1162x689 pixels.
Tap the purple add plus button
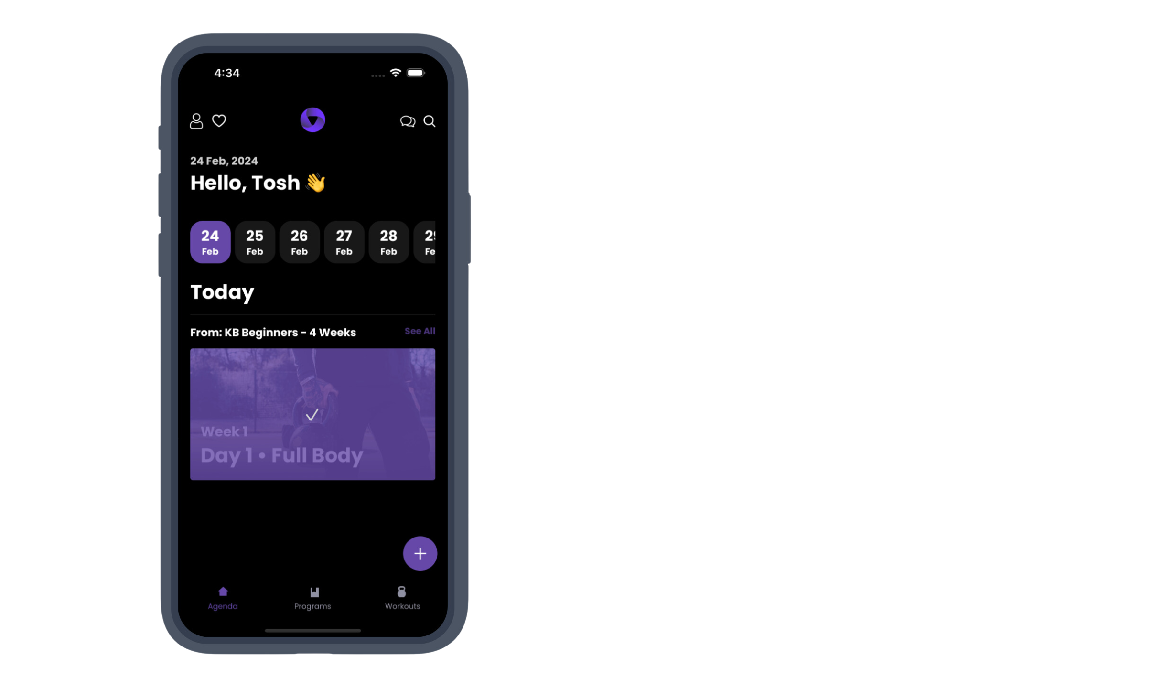(x=421, y=553)
